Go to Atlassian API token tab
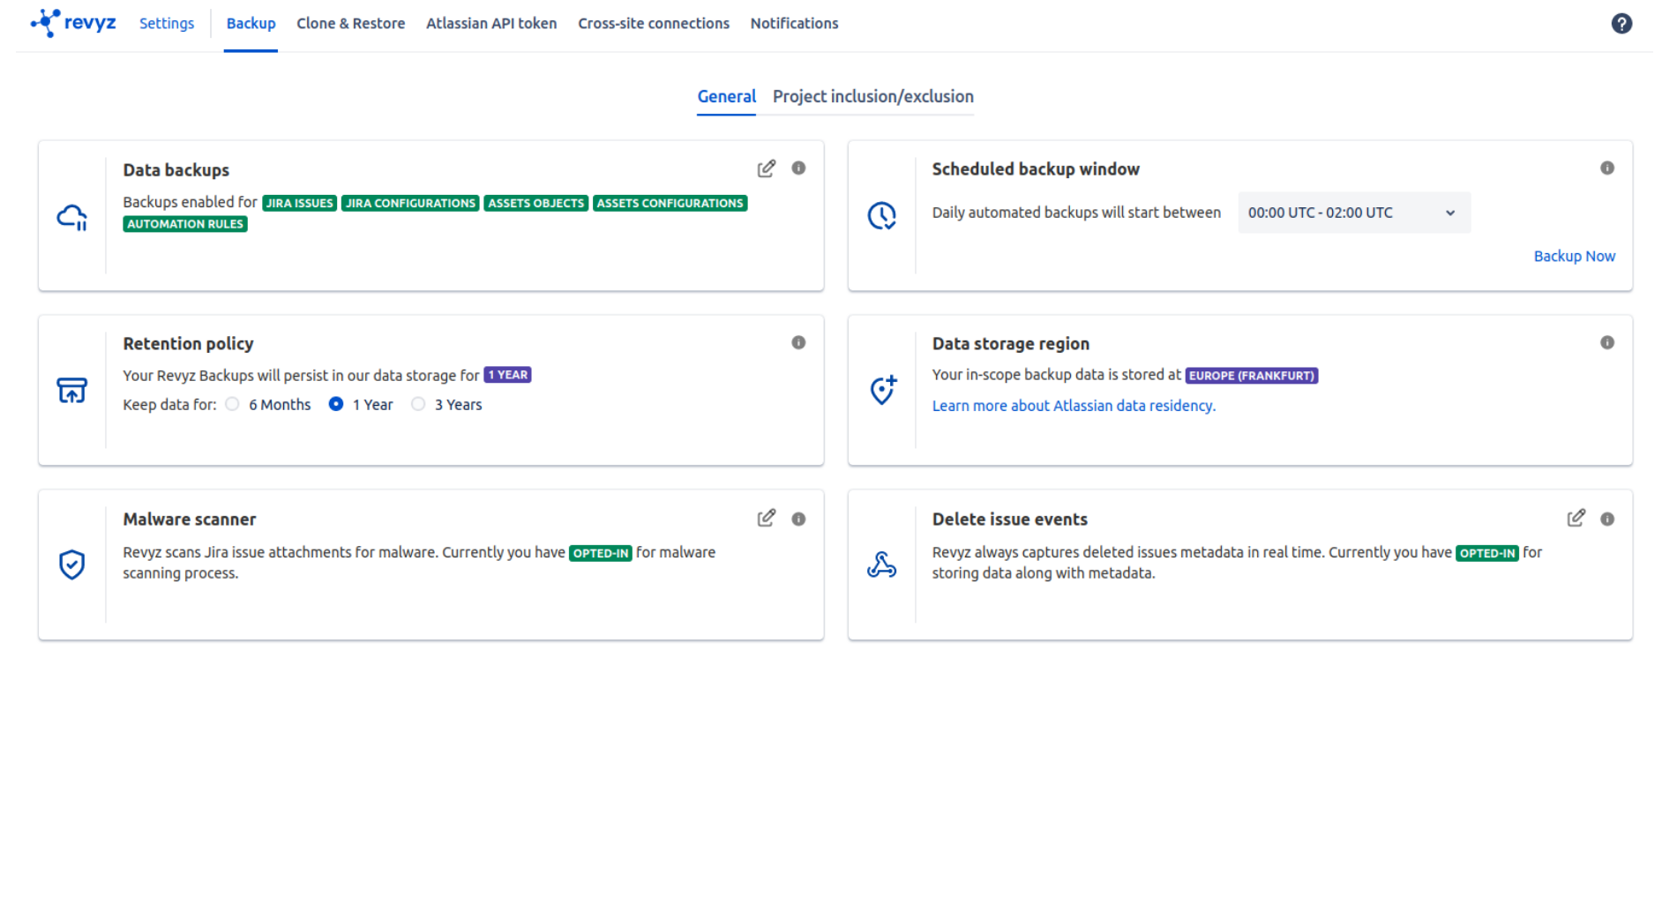 point(491,24)
